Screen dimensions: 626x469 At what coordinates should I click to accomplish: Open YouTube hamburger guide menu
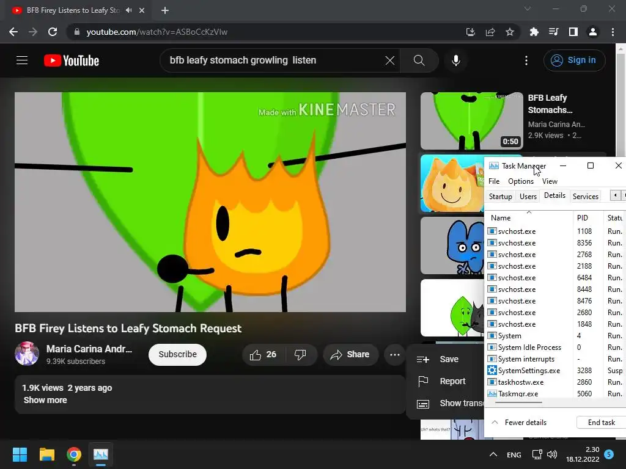click(22, 60)
